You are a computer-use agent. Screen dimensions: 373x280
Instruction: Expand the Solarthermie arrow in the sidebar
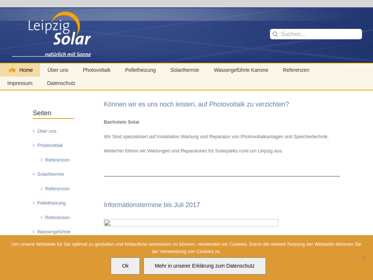(33, 174)
